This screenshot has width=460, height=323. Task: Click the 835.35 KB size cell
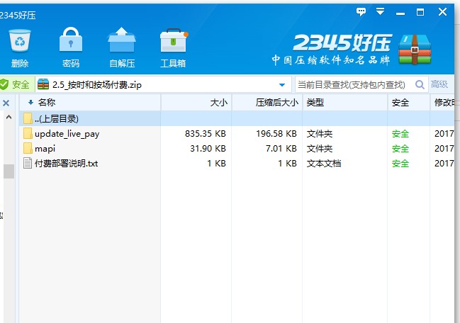click(206, 134)
